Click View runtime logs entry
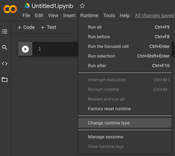This screenshot has height=156, width=175. (125, 146)
